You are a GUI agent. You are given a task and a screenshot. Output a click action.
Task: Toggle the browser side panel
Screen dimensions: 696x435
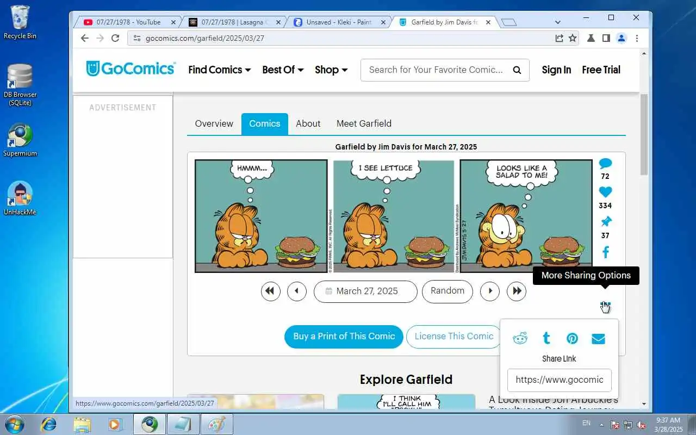(x=606, y=38)
